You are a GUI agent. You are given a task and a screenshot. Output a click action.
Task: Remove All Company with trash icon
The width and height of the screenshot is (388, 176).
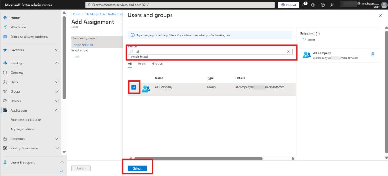click(373, 54)
